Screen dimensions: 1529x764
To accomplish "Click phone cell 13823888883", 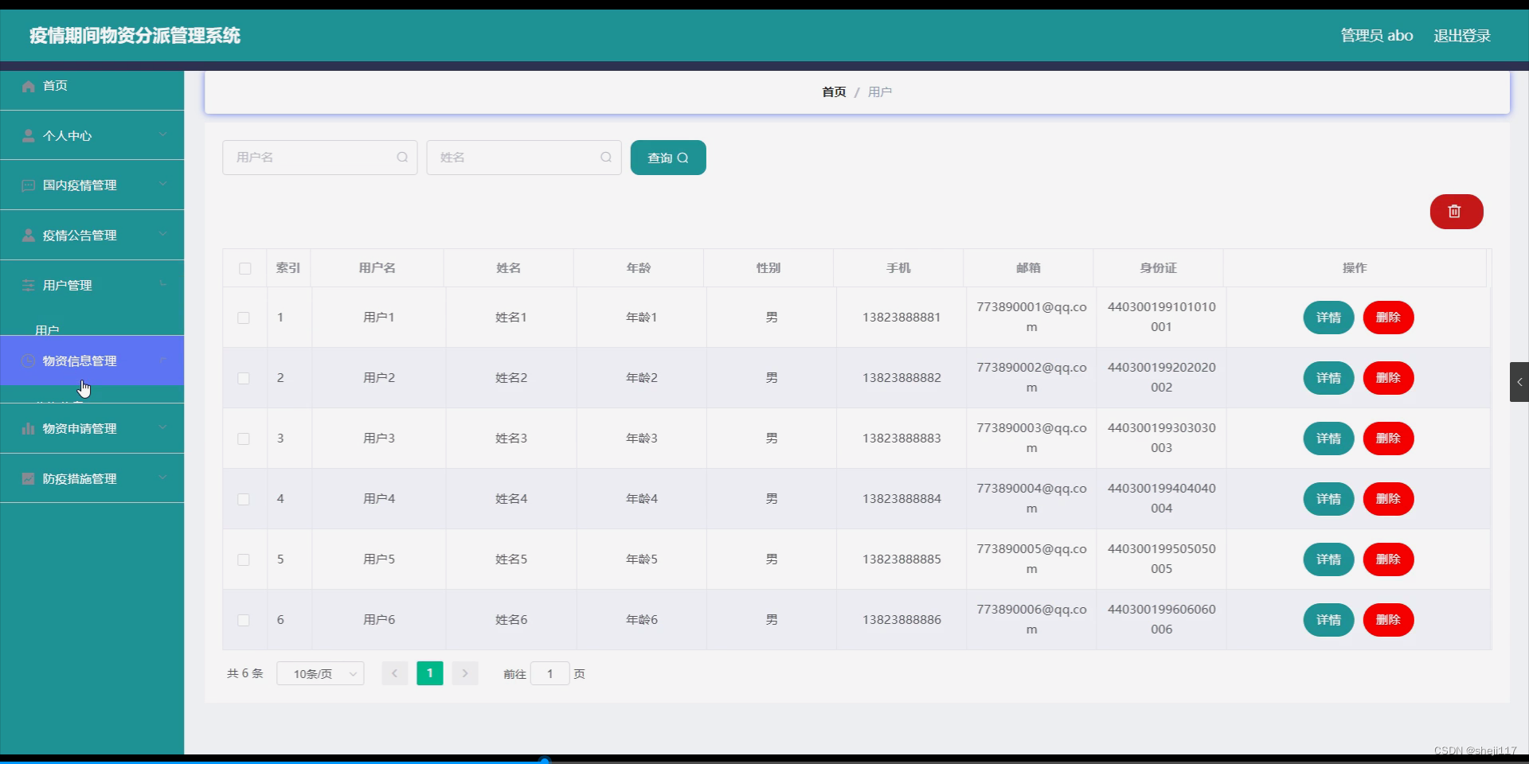I will pos(901,439).
